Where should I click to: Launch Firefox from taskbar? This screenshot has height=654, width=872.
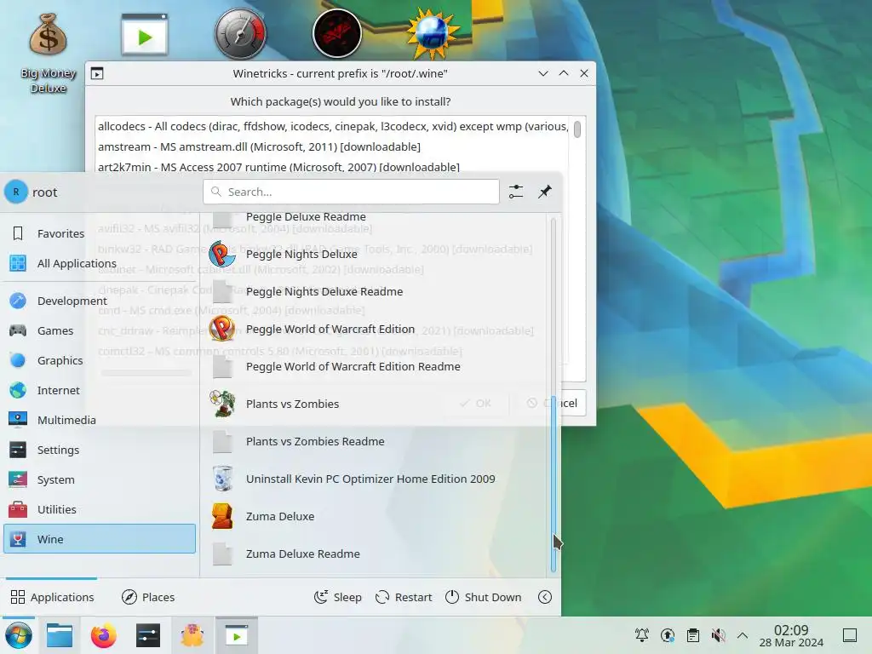(x=103, y=635)
